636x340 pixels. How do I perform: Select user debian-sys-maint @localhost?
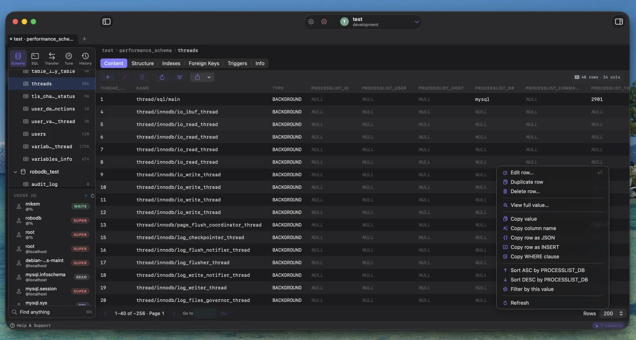[x=52, y=263]
